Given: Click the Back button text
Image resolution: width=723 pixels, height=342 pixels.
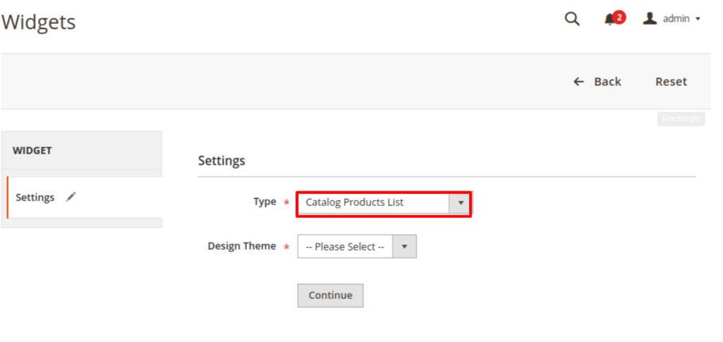Looking at the screenshot, I should (608, 81).
